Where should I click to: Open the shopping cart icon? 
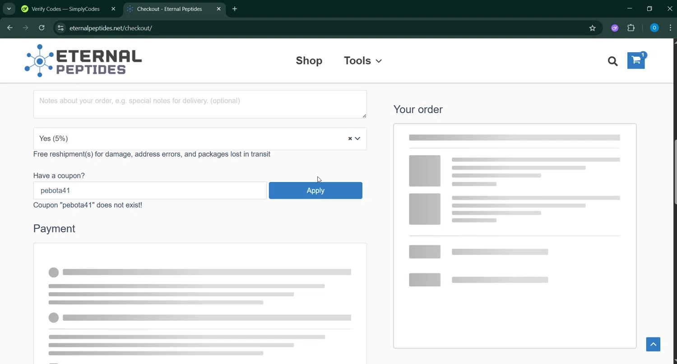pos(636,60)
